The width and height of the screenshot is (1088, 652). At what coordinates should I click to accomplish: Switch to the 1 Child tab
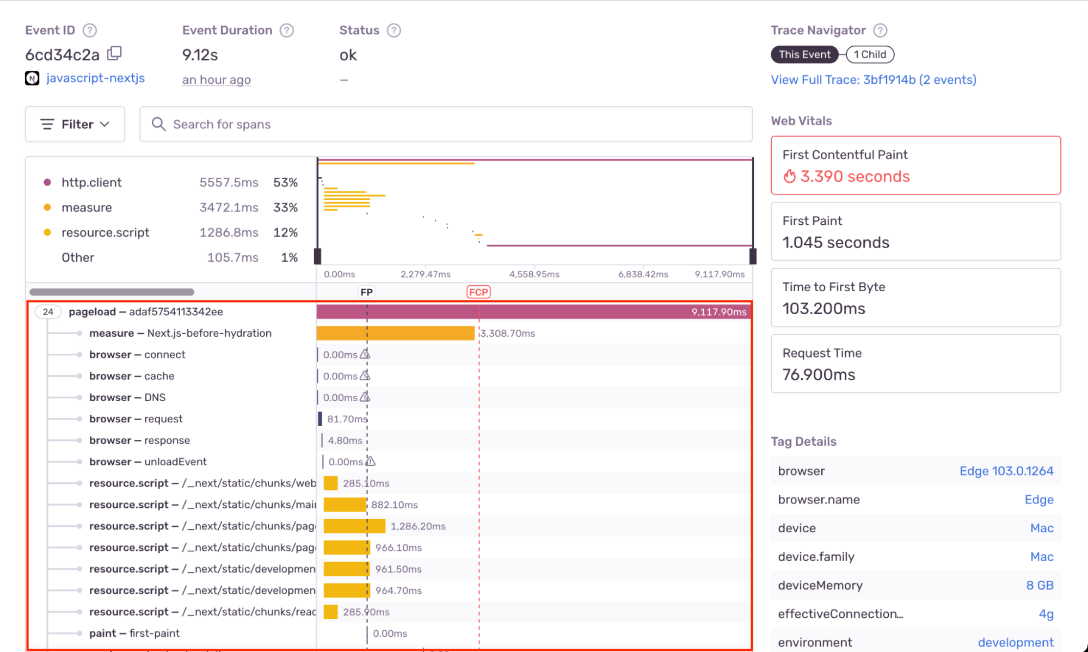pos(870,54)
